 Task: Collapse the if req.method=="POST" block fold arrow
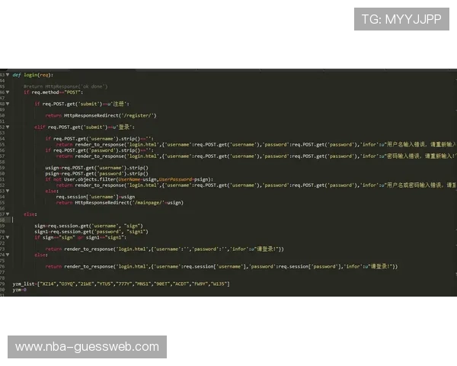pos(8,92)
